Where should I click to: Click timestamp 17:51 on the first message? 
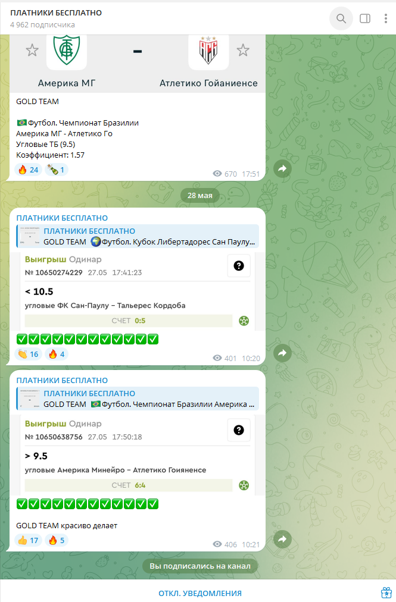pos(251,174)
